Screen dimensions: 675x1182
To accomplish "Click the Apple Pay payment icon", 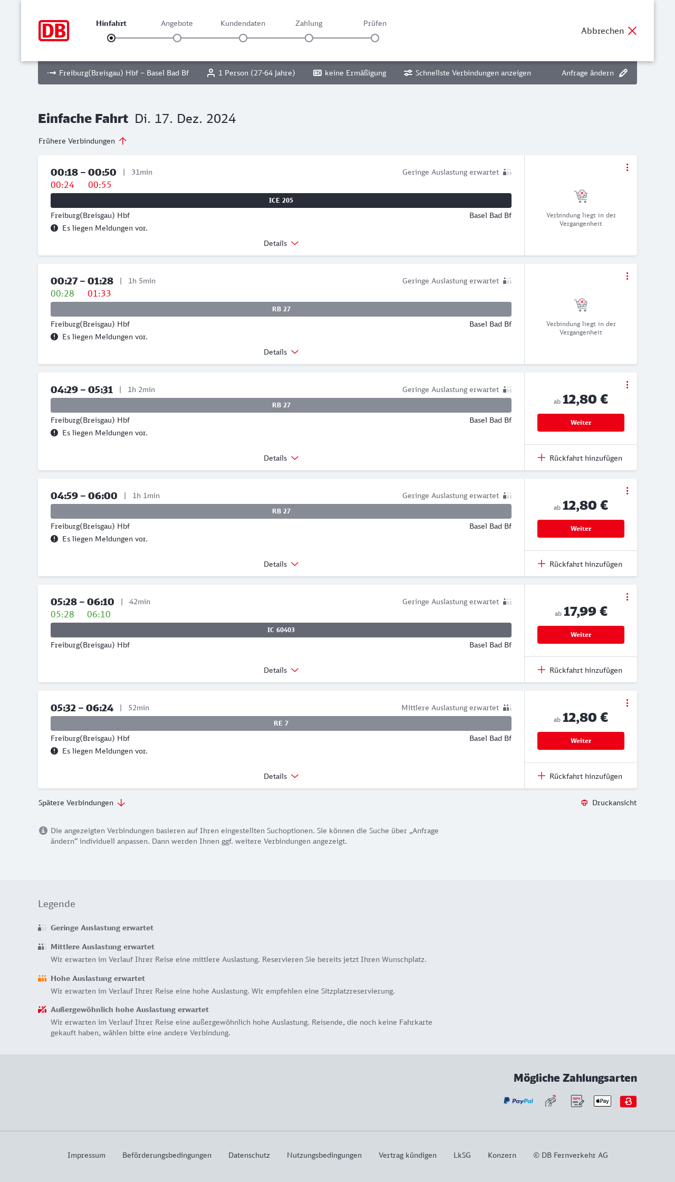I will click(x=602, y=1101).
